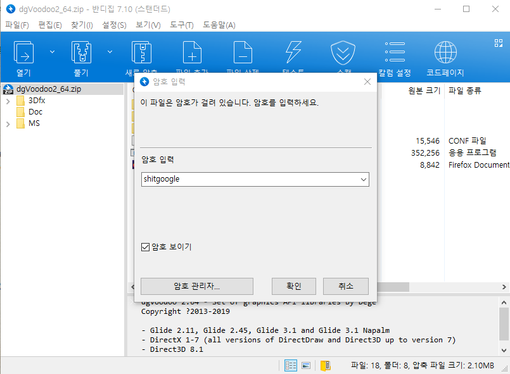Click the New Archive toolbar icon
This screenshot has height=374, width=510.
point(141,53)
